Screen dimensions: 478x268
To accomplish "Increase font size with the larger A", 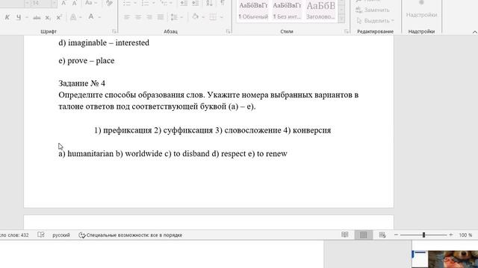I will tap(63, 3).
